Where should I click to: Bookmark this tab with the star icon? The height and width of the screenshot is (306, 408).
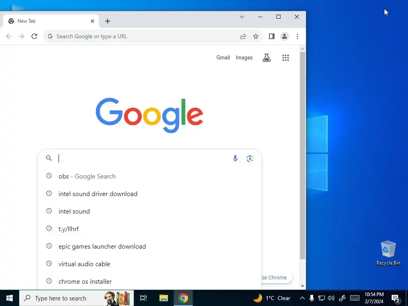click(x=256, y=36)
